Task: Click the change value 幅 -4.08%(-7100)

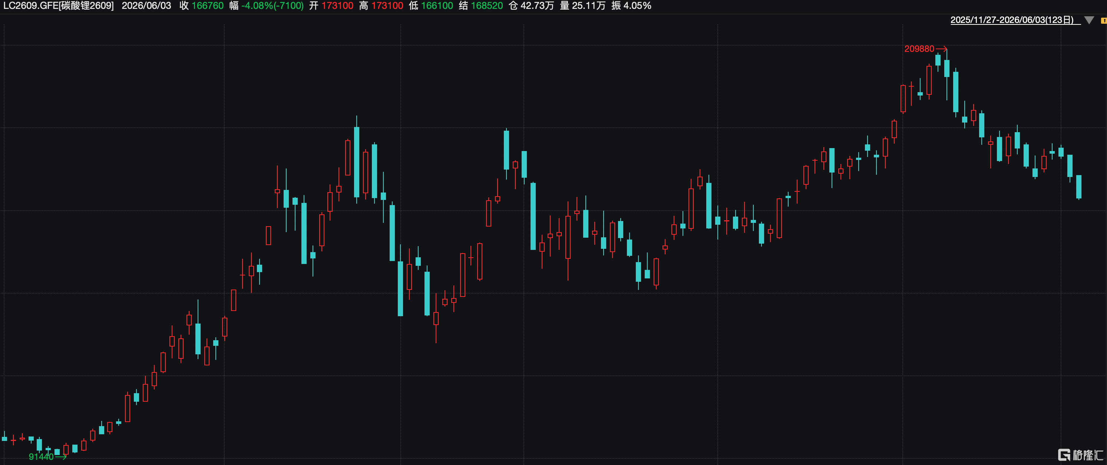Action: tap(267, 6)
